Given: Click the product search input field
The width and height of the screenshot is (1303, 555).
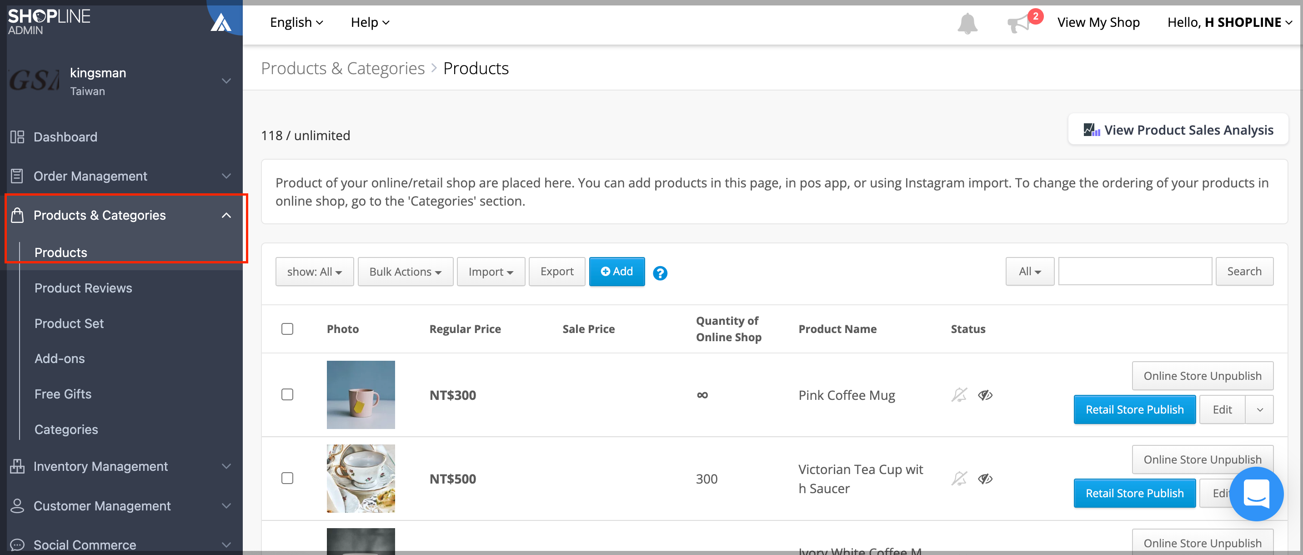Looking at the screenshot, I should (x=1135, y=271).
